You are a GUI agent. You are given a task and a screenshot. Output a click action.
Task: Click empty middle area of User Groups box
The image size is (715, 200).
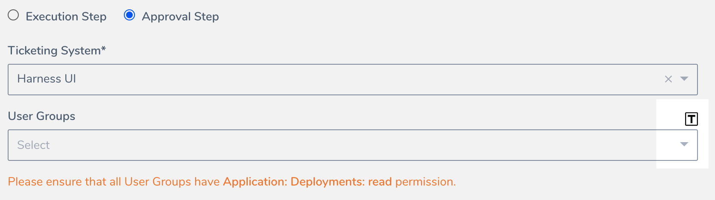pyautogui.click(x=353, y=145)
